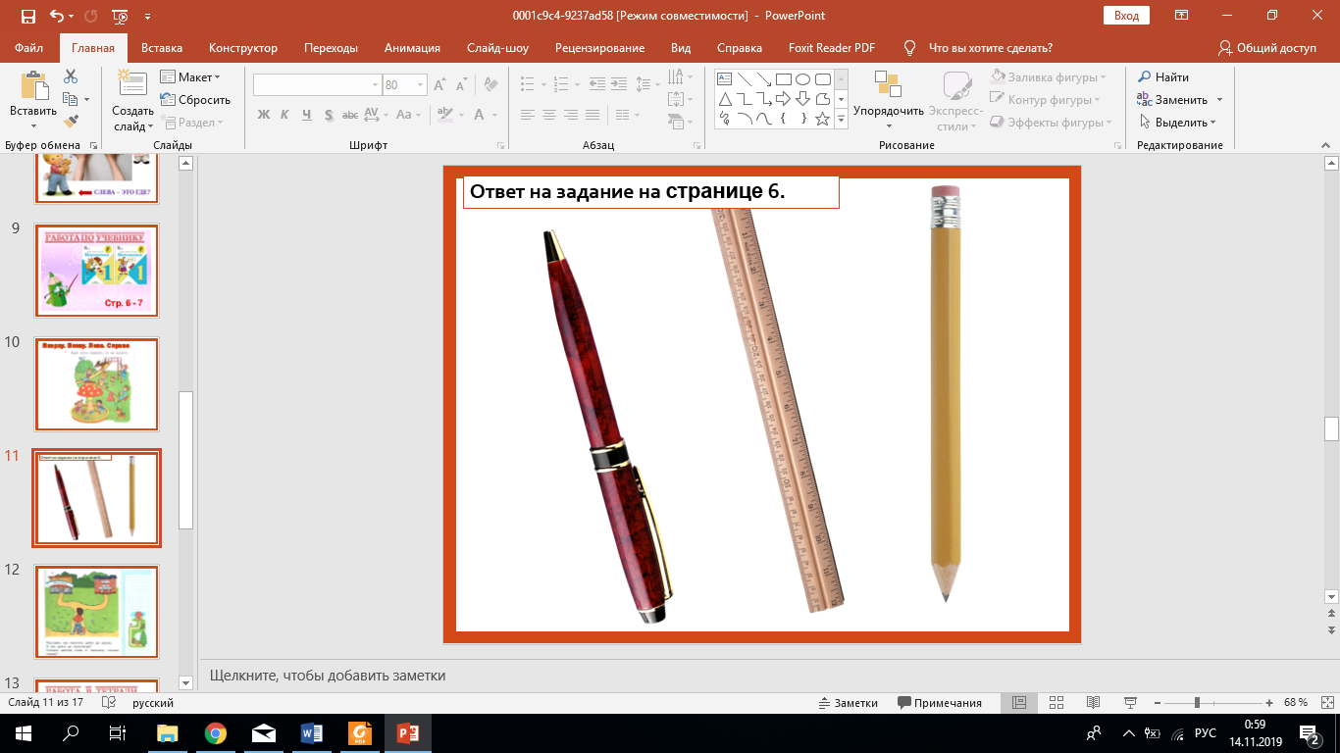Fit slide to current window icon
This screenshot has width=1340, height=753.
click(1325, 703)
